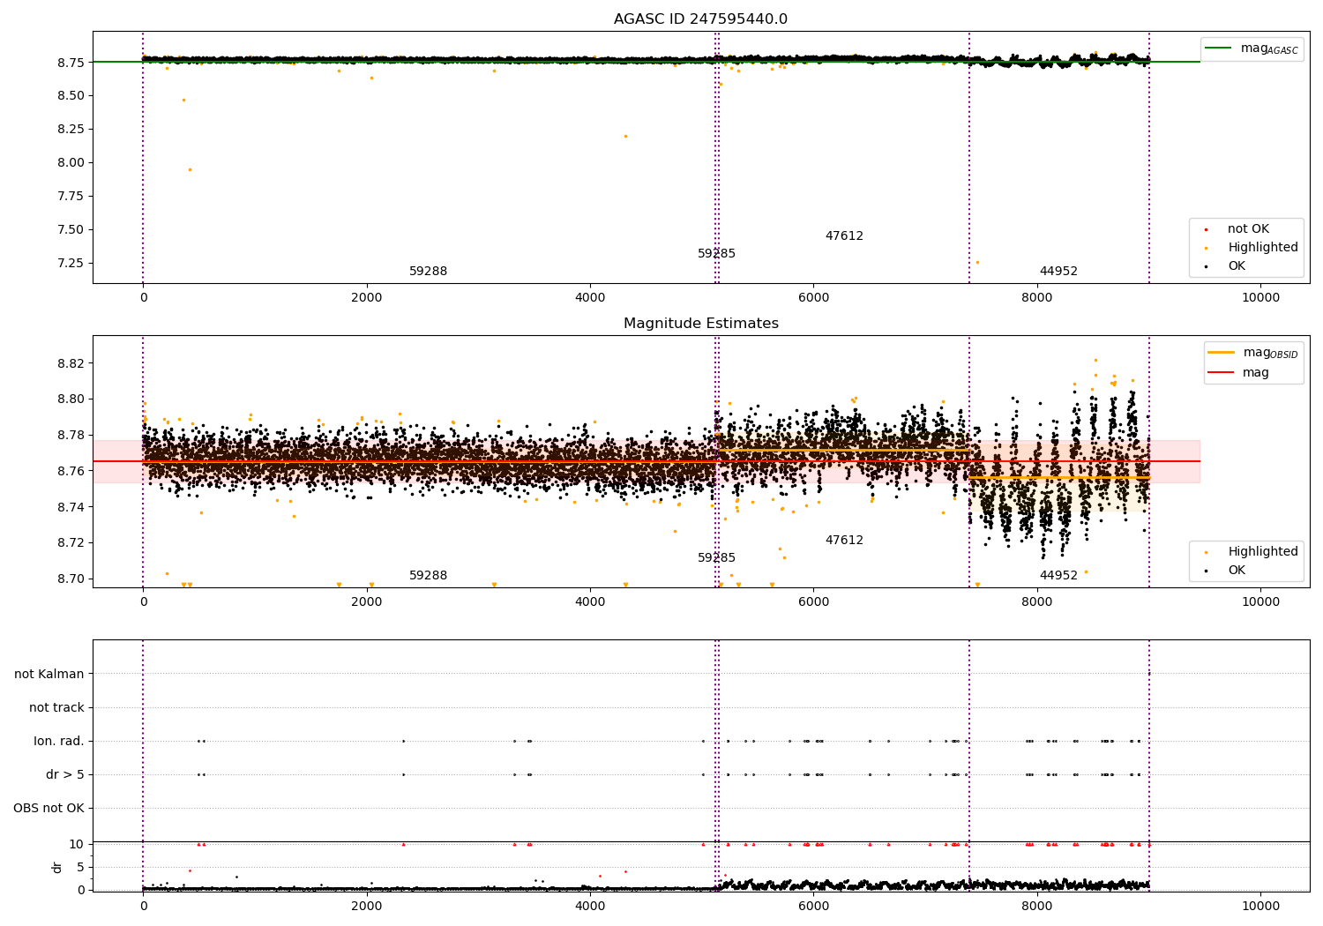The width and height of the screenshot is (1323, 926).
Task: Click the dr axis tick label 10
Action: pos(77,844)
